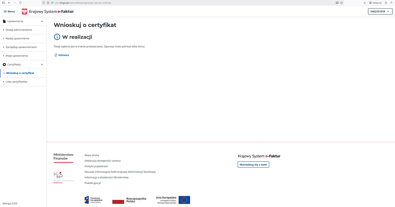Collapse the Uprawnienia sidebar section
The height and width of the screenshot is (207, 395).
tap(42, 21)
